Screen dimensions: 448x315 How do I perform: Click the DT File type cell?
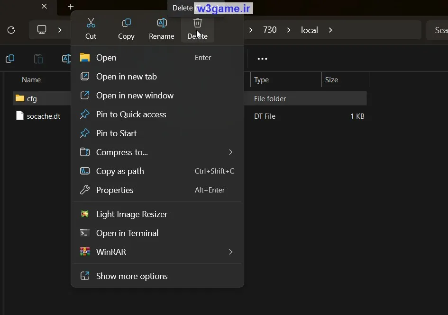[x=265, y=116]
